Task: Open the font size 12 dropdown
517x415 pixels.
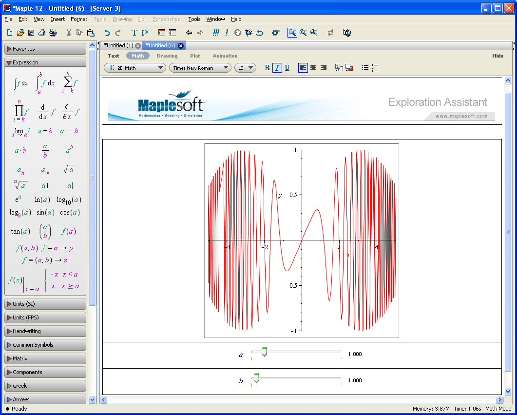Action: pyautogui.click(x=245, y=68)
